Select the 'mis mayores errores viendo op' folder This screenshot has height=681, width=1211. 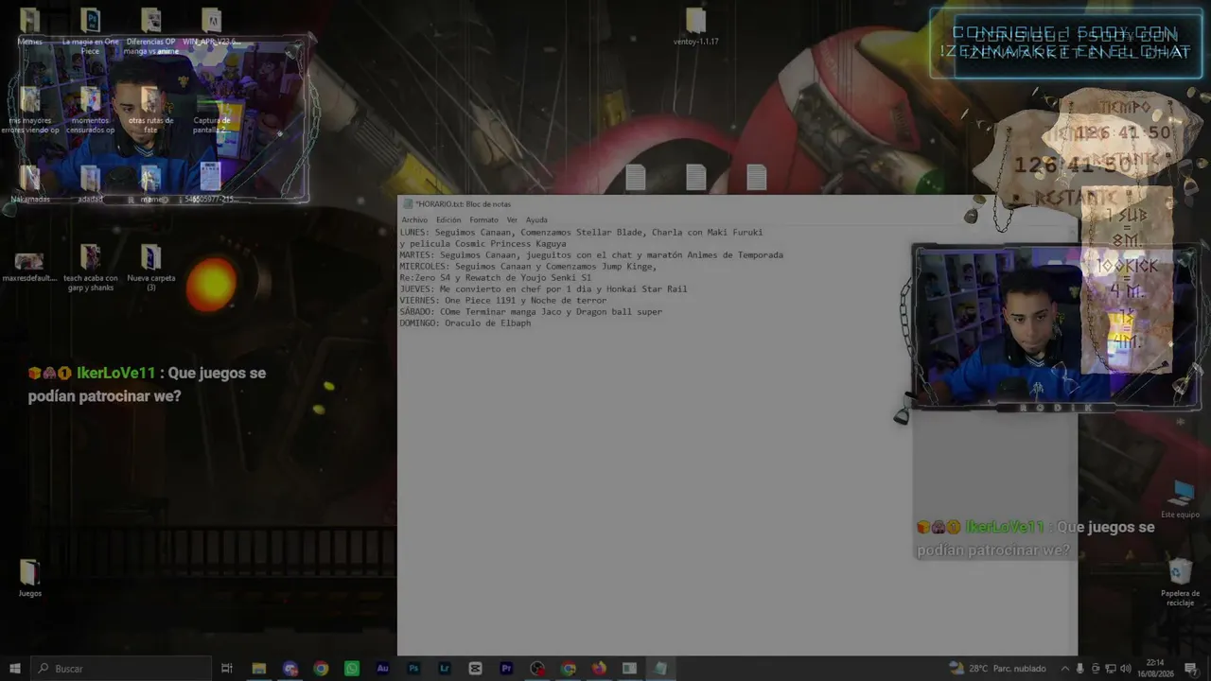[29, 110]
